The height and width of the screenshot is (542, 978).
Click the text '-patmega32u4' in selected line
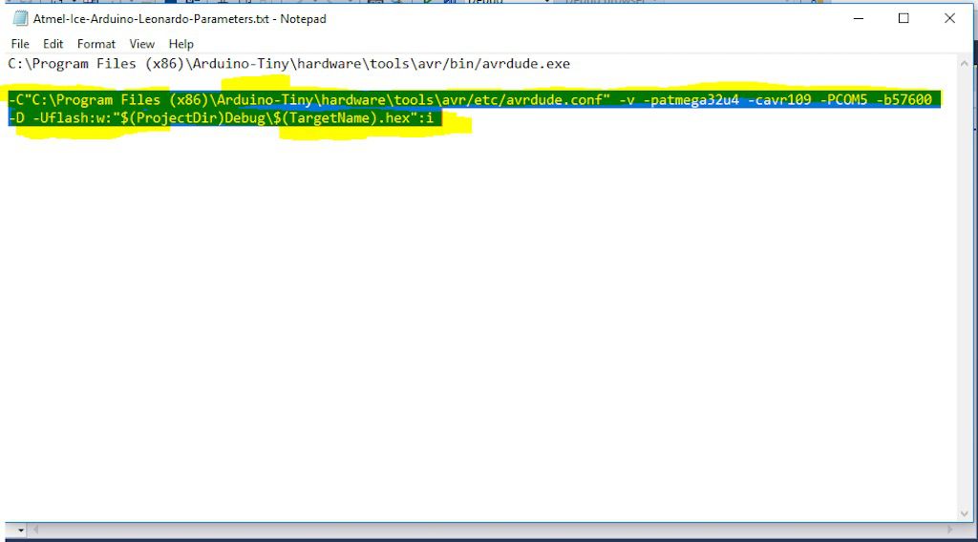pyautogui.click(x=691, y=99)
